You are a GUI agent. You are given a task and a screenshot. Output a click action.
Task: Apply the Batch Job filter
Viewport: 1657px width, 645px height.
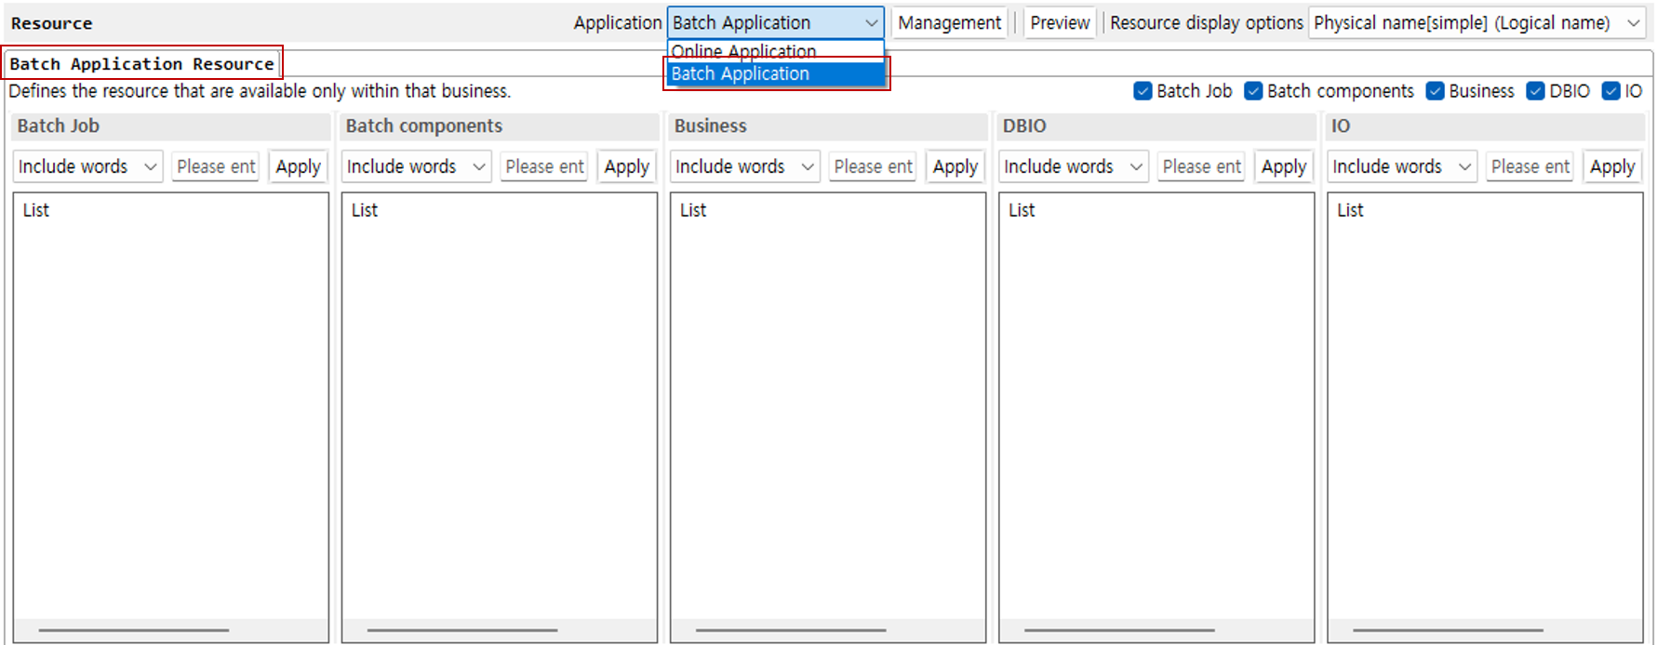click(x=298, y=166)
